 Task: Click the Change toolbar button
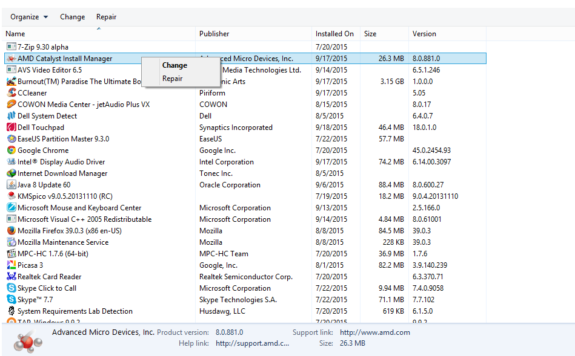(72, 17)
